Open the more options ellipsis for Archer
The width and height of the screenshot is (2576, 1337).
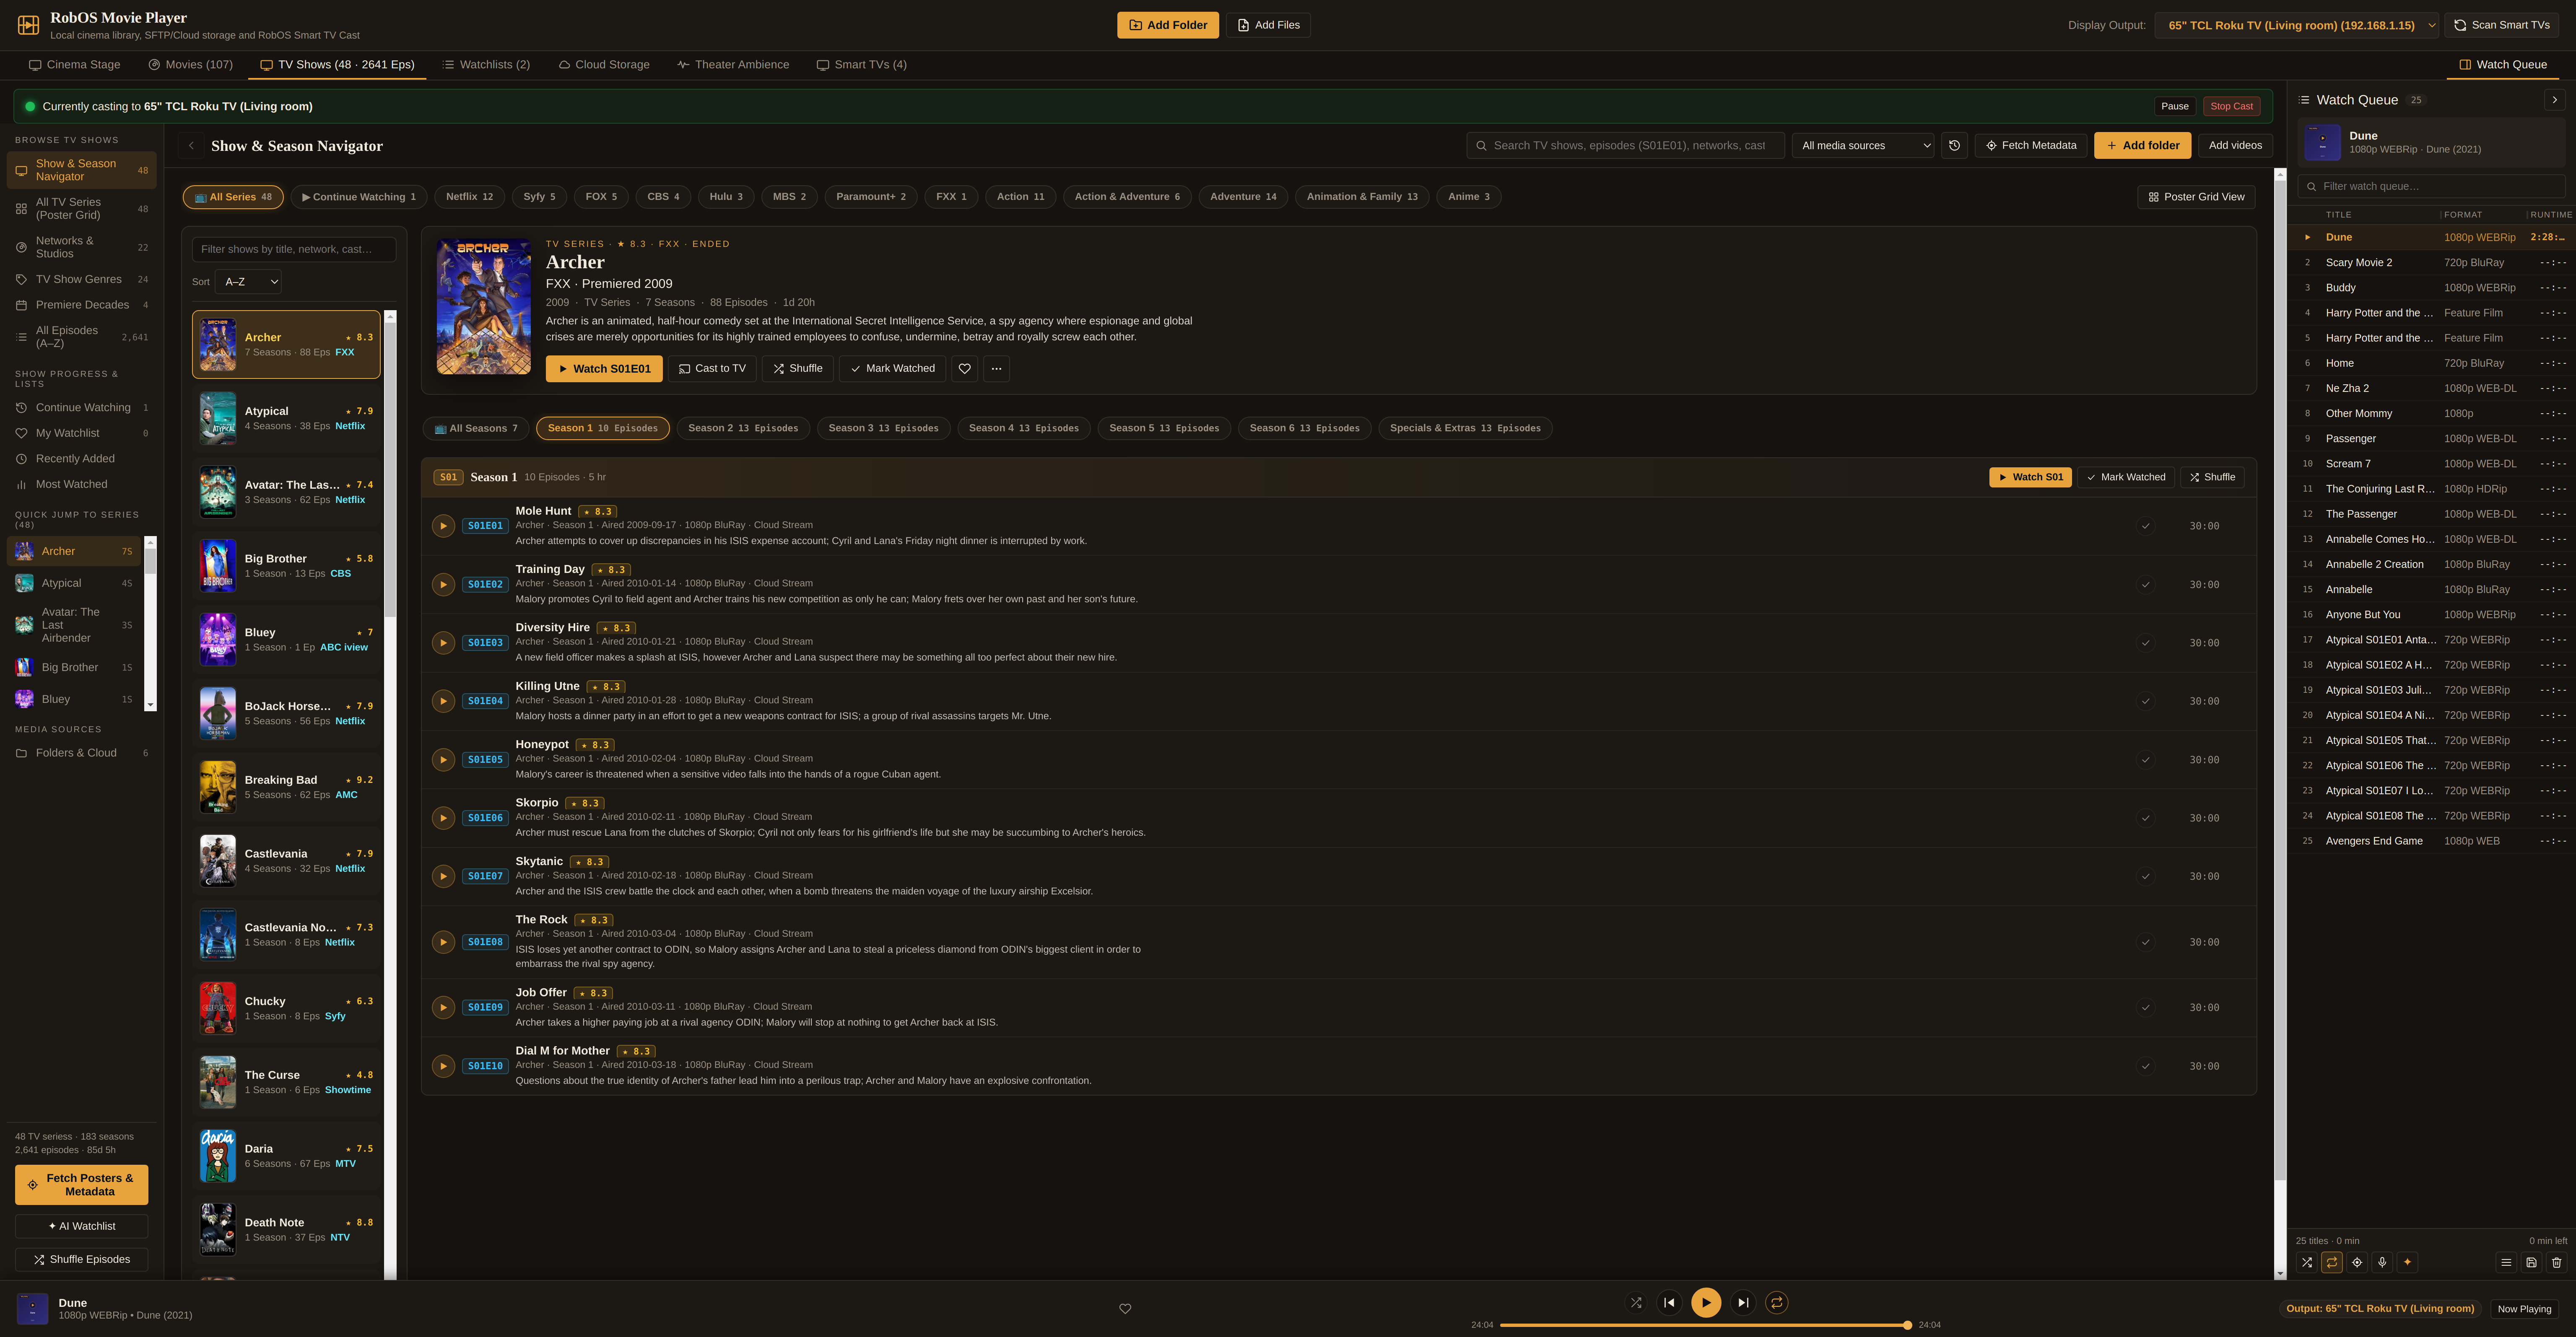coord(996,369)
